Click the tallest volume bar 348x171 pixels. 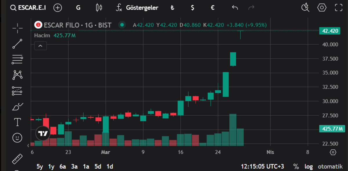(233, 130)
